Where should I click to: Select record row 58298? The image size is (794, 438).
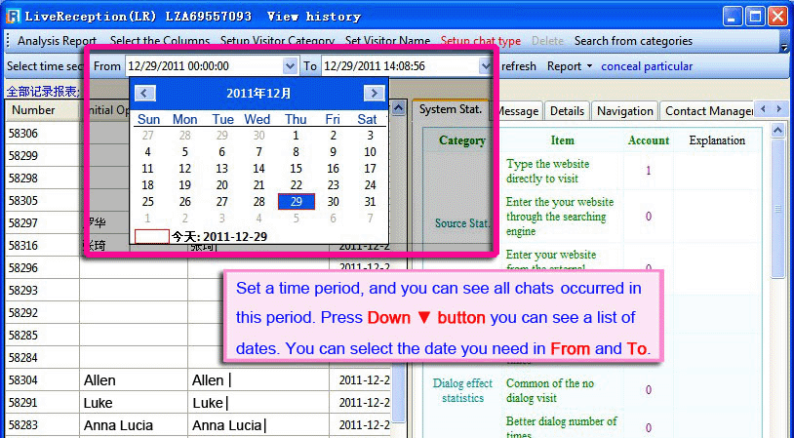click(x=23, y=178)
